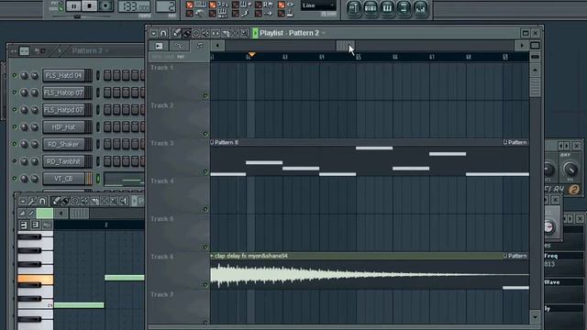
Task: Select the Piano Roll pencil draw tool
Action: 56,202
